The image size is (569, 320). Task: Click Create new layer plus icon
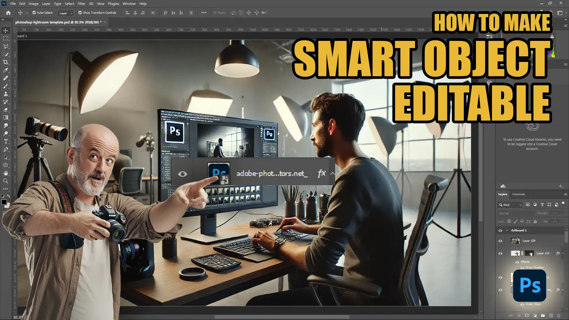click(551, 316)
